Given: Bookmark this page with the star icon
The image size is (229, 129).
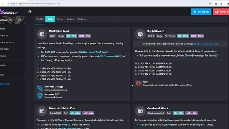Looking at the screenshot, I should point(210,4).
